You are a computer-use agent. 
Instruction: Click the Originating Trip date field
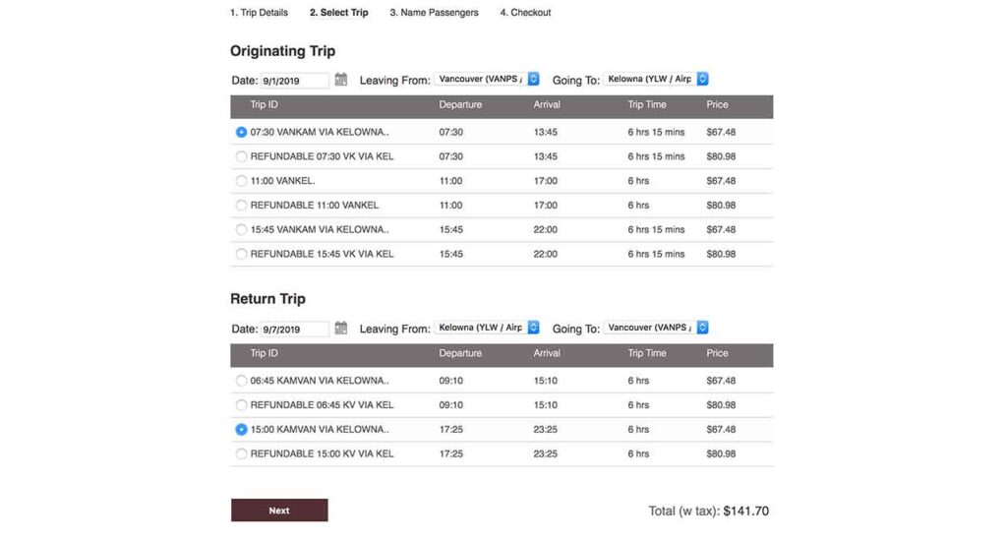pyautogui.click(x=294, y=81)
